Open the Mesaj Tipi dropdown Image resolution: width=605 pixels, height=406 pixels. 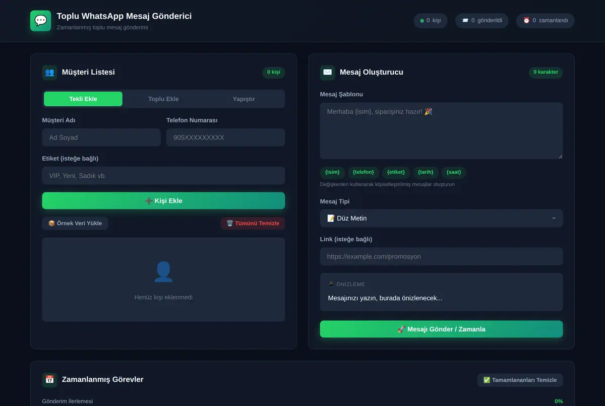point(441,218)
